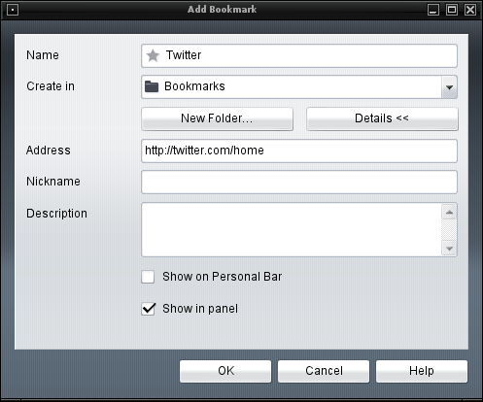
Task: Focus the Name field containing Twitter
Action: (299, 55)
